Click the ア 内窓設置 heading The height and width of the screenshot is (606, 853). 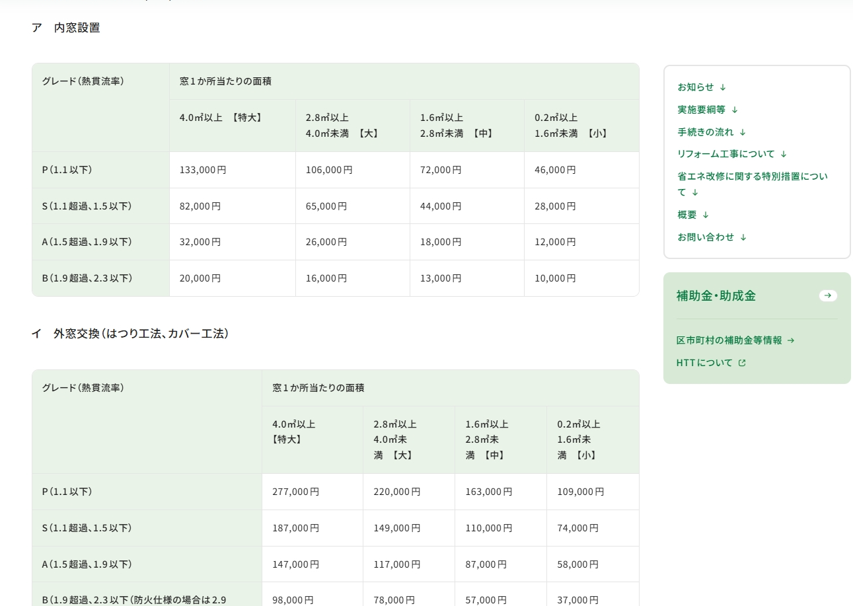(x=67, y=28)
